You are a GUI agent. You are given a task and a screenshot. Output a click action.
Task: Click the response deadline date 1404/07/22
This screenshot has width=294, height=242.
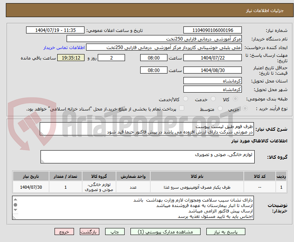click(213, 58)
